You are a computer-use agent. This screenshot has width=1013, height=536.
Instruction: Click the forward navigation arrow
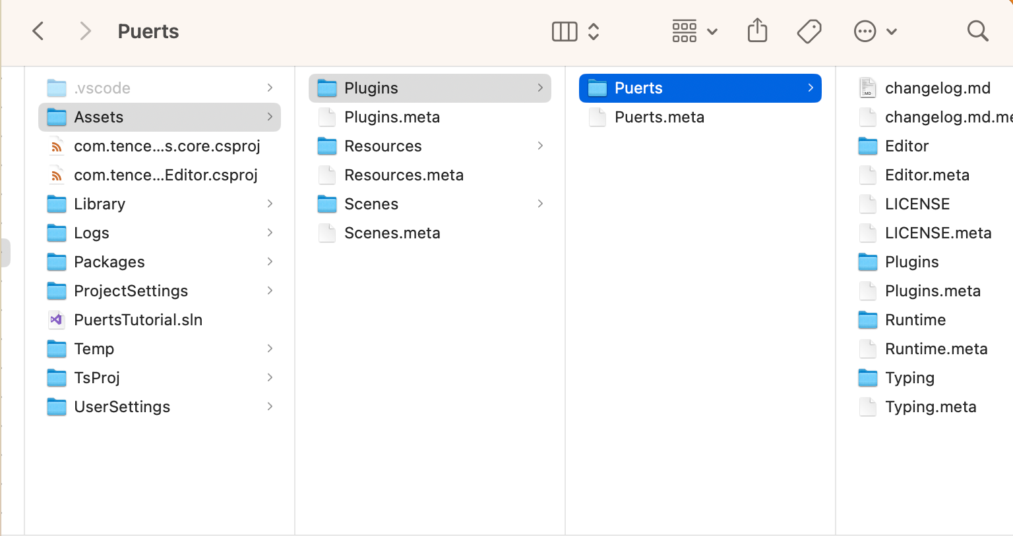click(x=85, y=31)
